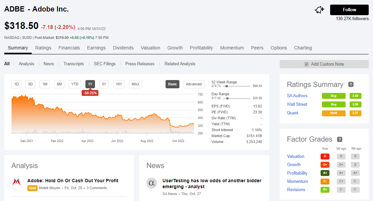The width and height of the screenshot is (373, 201).
Task: Switch chart to Advanced mode
Action: (x=194, y=84)
